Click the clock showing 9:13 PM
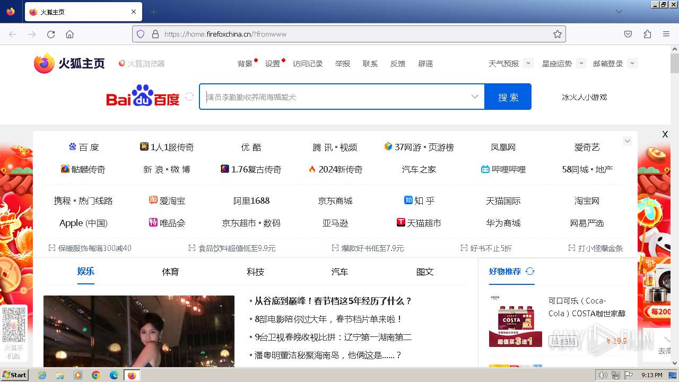Screen dimensions: 679x382 coord(652,375)
